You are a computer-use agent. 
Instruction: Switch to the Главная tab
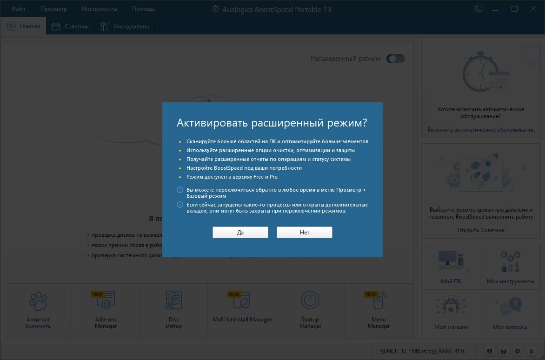pyautogui.click(x=23, y=26)
